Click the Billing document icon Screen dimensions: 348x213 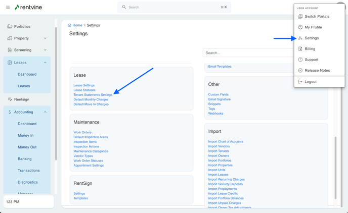pos(300,49)
